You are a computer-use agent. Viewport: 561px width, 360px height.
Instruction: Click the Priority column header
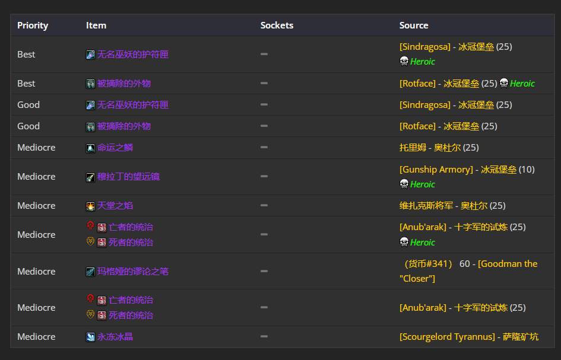[x=33, y=26]
